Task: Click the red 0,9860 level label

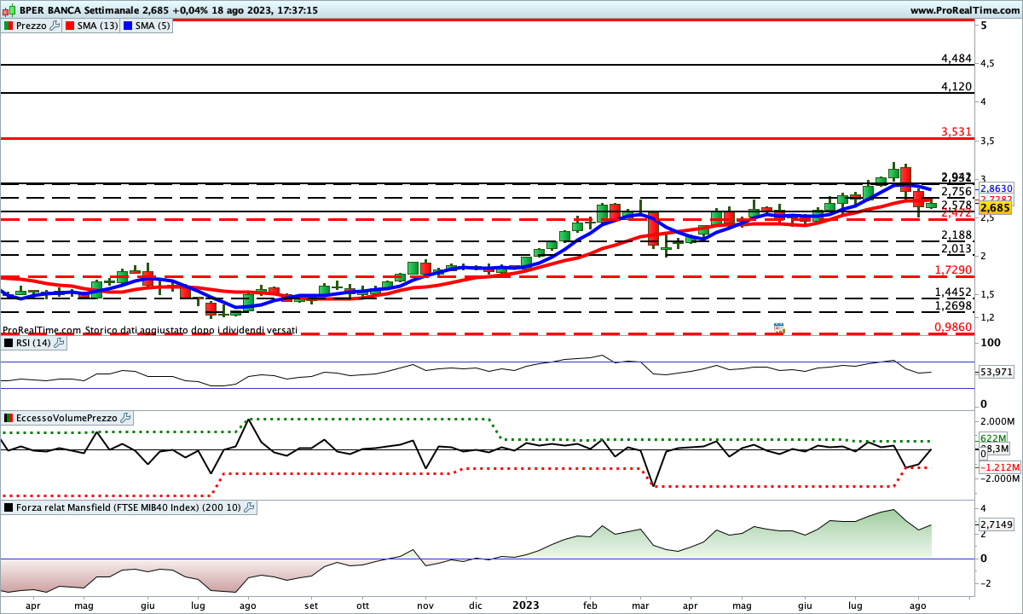Action: coord(954,327)
